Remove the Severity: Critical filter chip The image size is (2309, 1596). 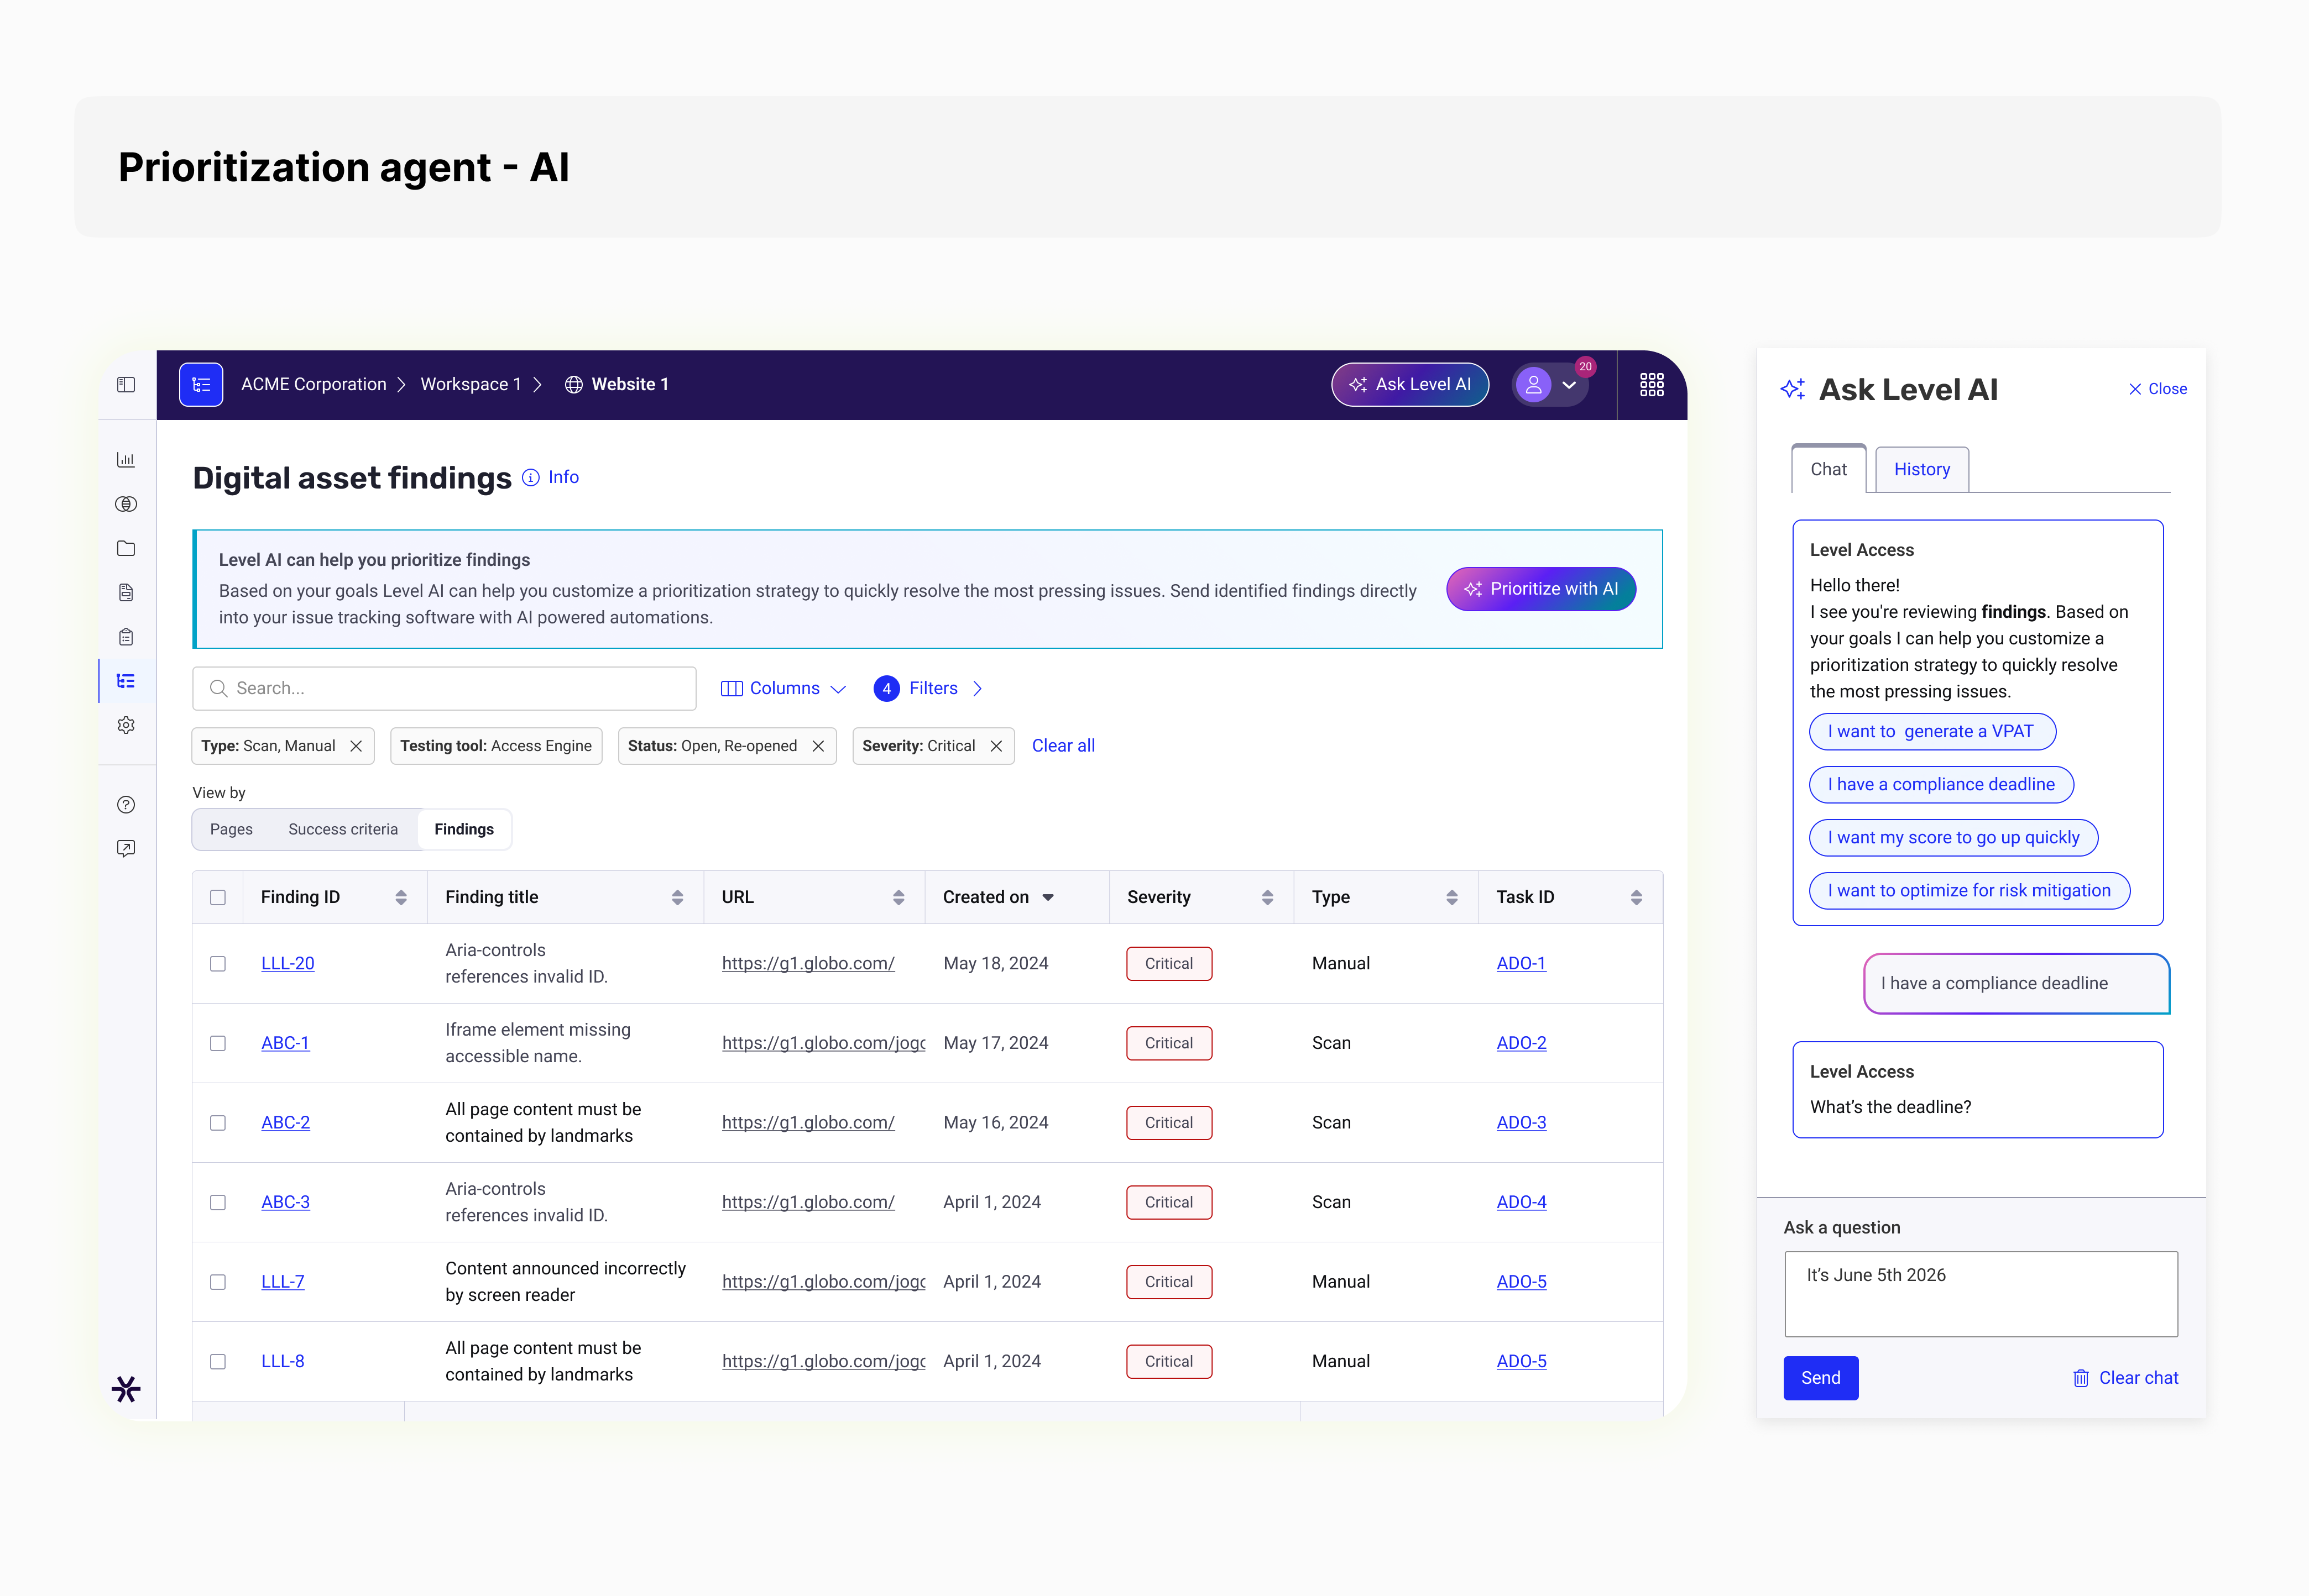[996, 746]
